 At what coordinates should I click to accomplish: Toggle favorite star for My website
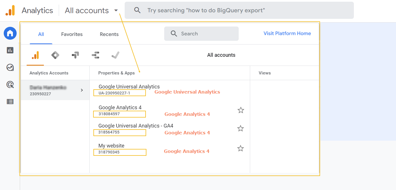(240, 148)
